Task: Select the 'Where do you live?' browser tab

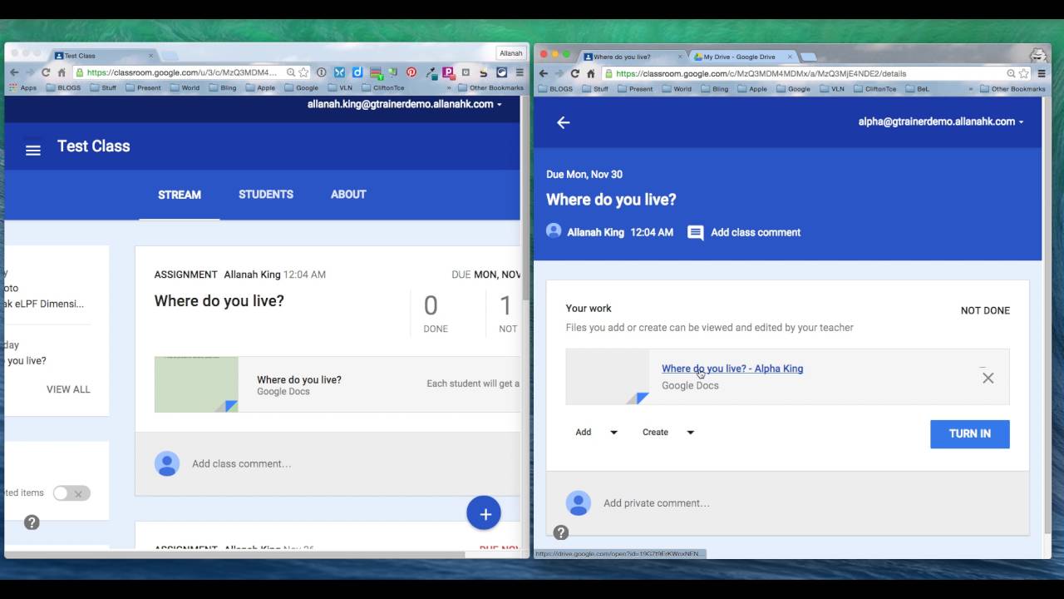Action: point(632,57)
